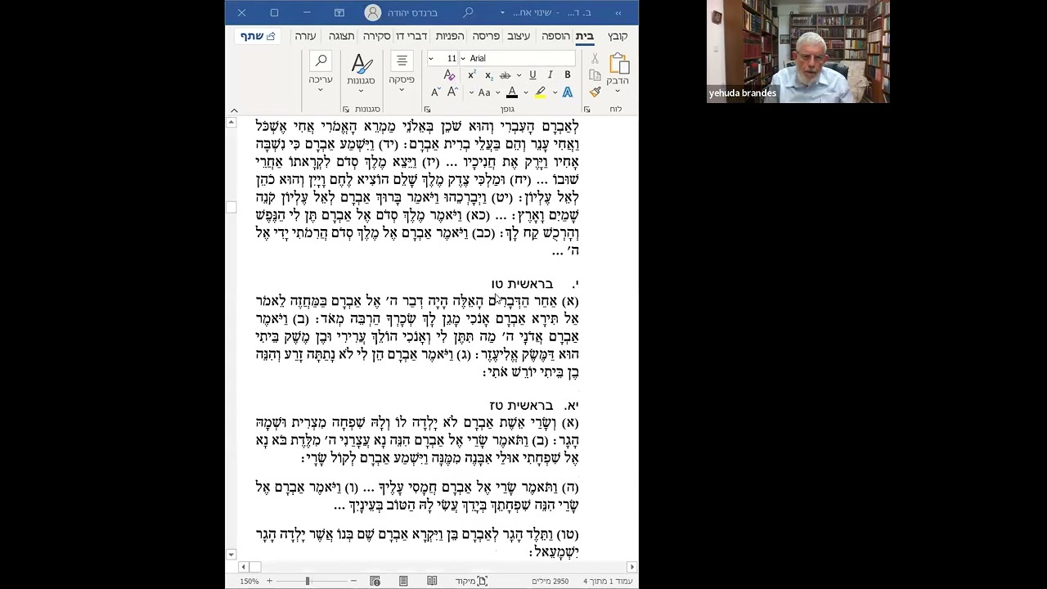This screenshot has width=1047, height=589.
Task: Switch to Read Mode view icon
Action: [432, 581]
